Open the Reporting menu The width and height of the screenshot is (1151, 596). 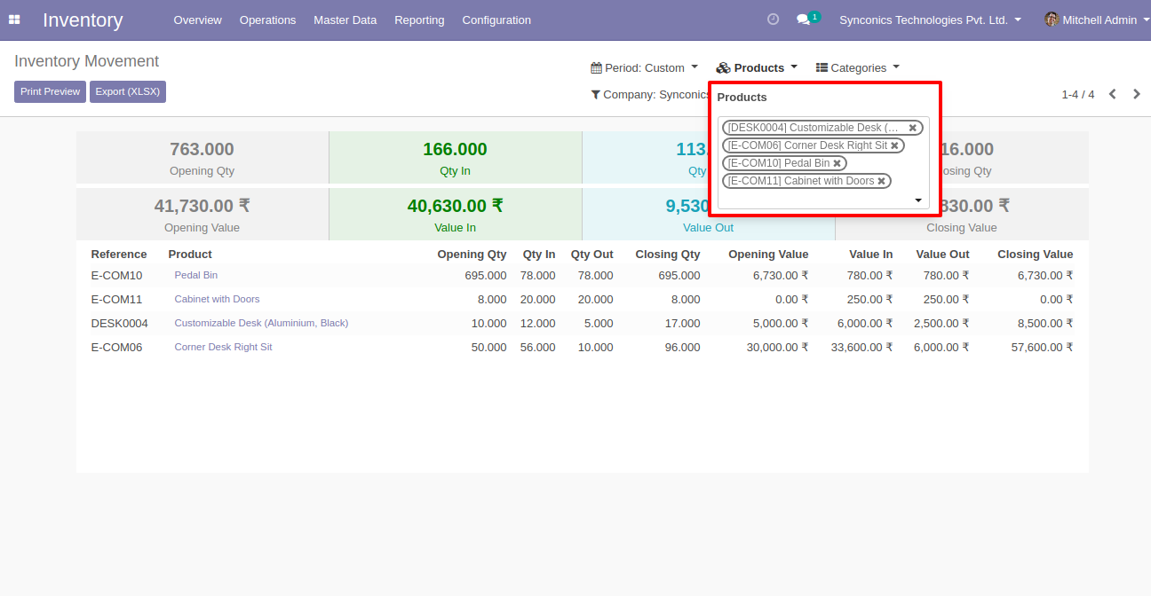tap(419, 20)
